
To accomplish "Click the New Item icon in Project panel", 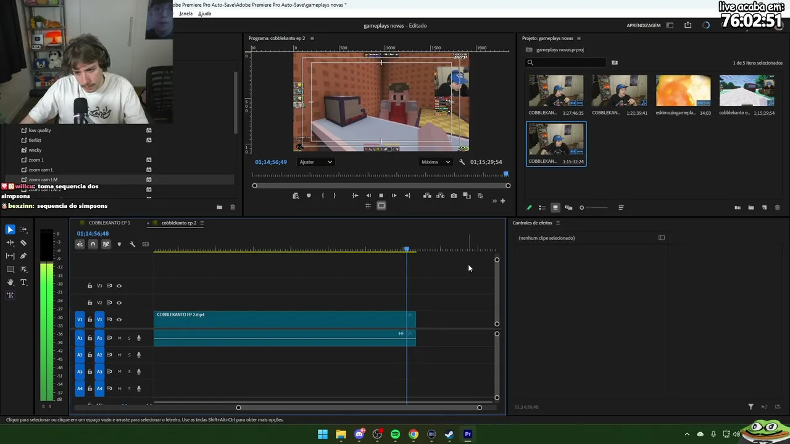I will [x=764, y=208].
